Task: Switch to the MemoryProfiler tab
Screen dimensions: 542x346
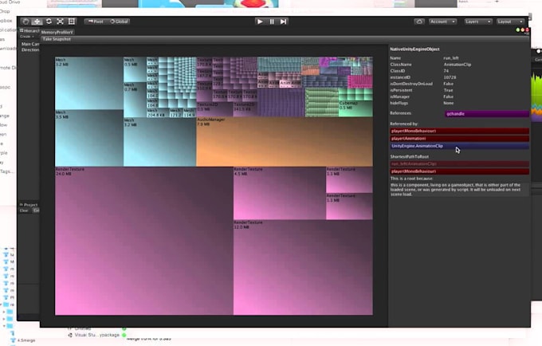Action: (x=57, y=32)
